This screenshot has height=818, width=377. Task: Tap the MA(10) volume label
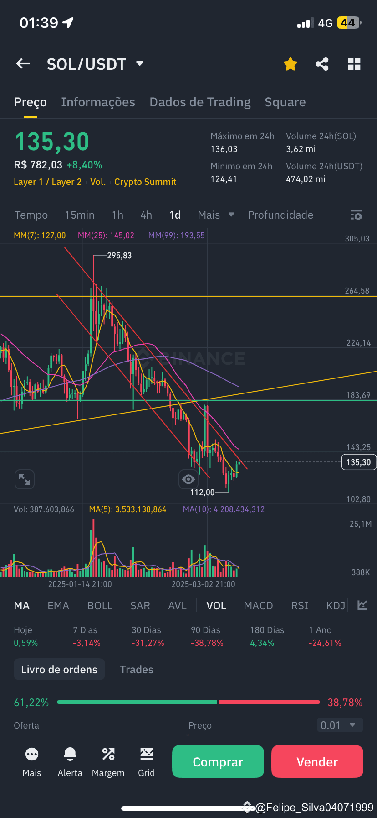tap(224, 509)
